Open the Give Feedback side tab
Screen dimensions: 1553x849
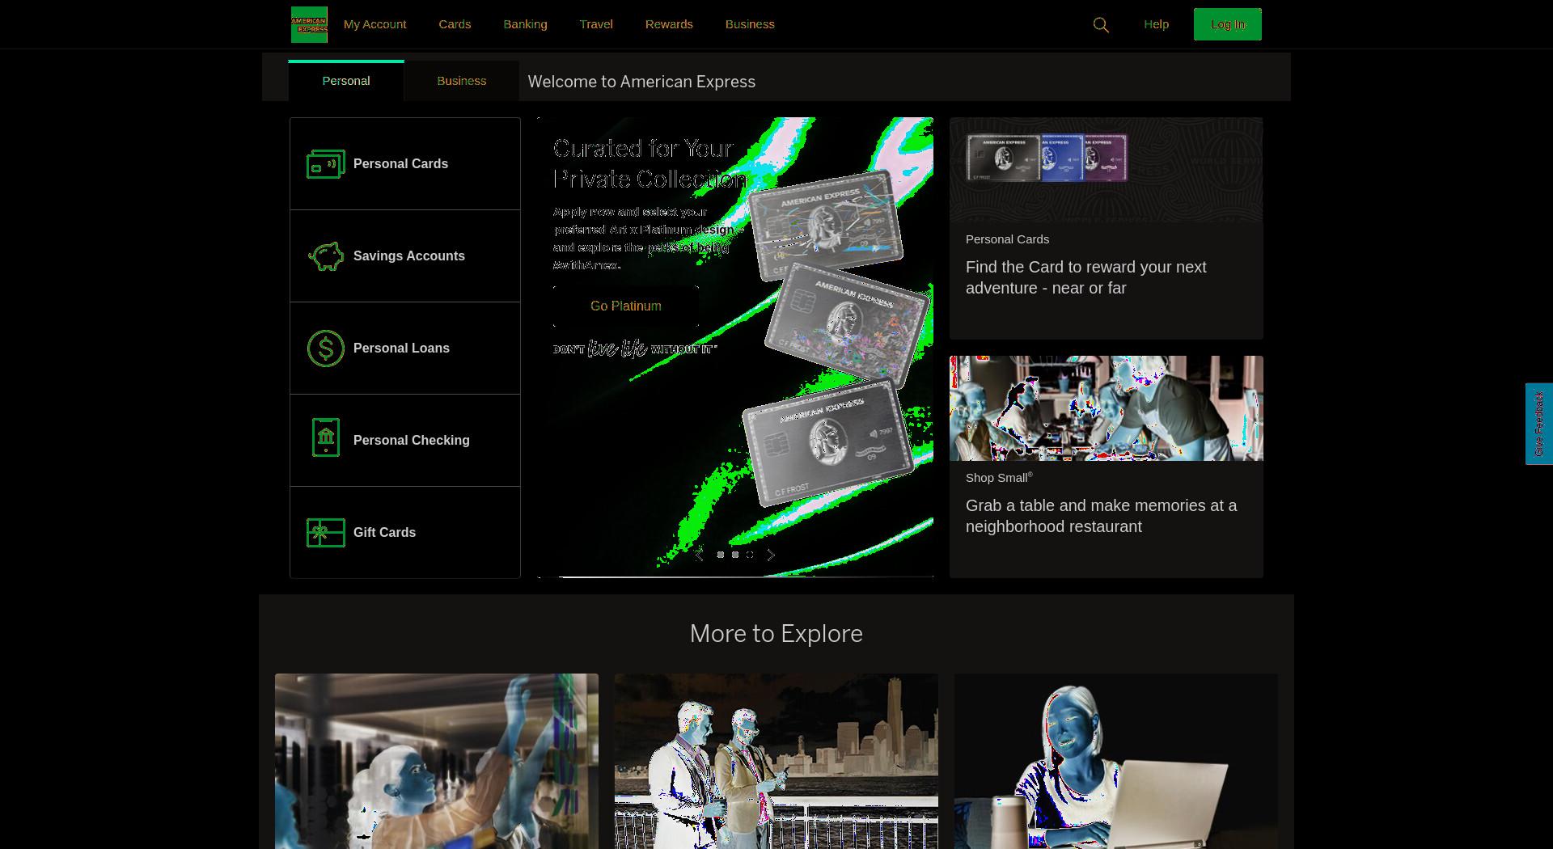(x=1538, y=424)
